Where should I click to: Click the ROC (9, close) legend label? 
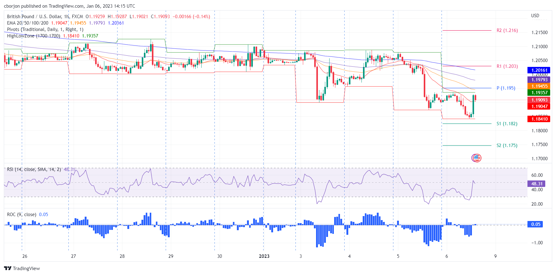[x=21, y=215]
